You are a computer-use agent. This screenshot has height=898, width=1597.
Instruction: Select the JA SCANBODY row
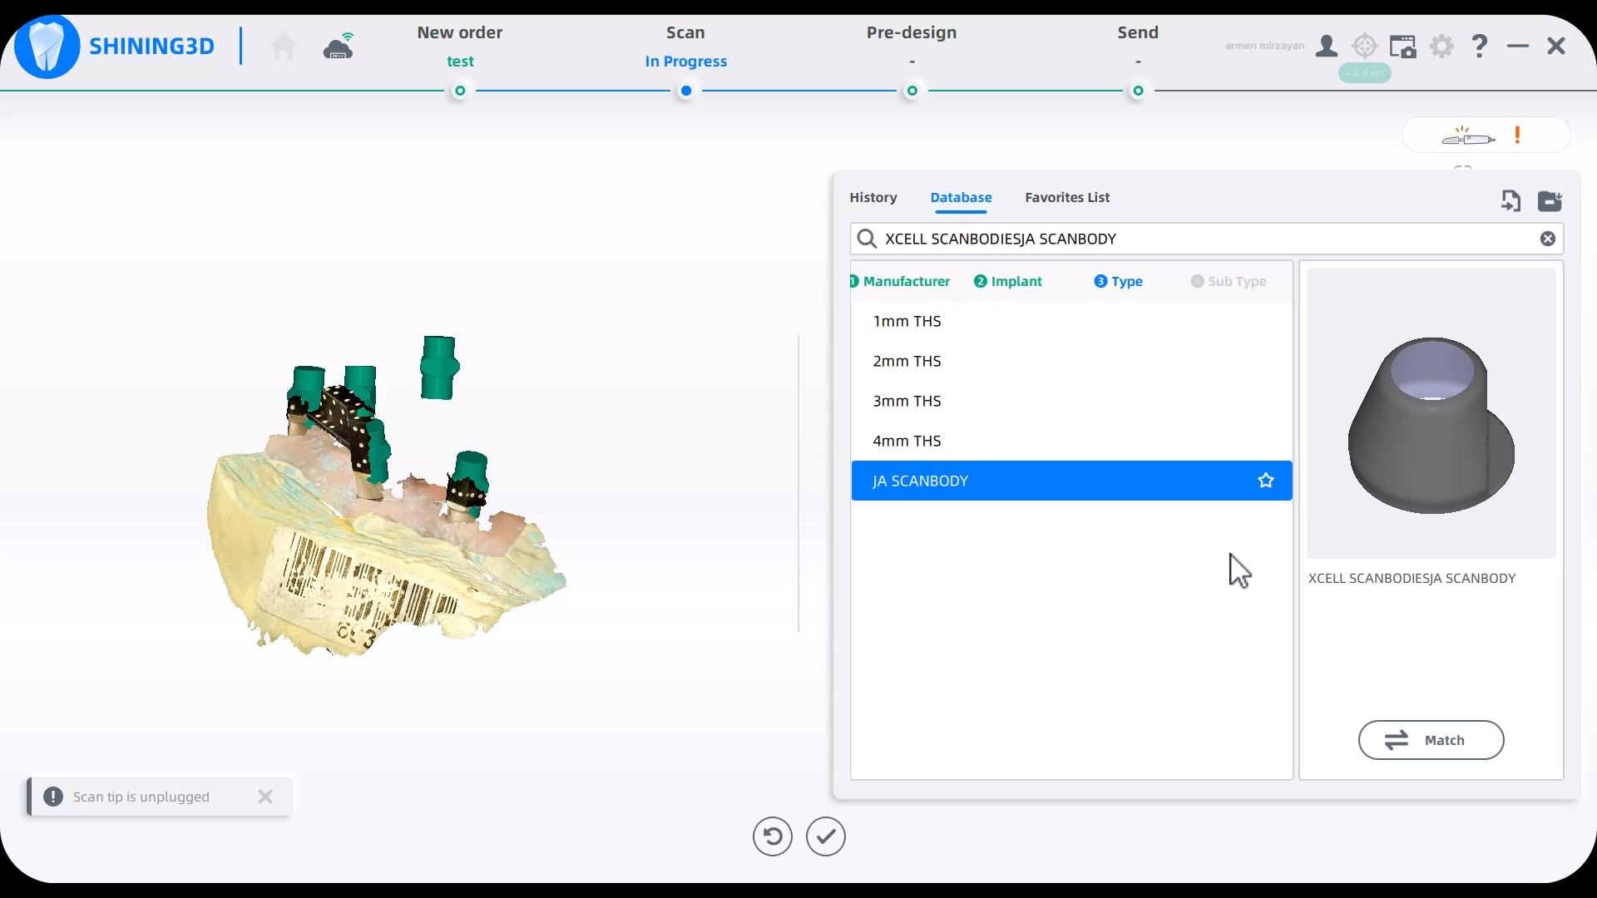pos(1071,481)
